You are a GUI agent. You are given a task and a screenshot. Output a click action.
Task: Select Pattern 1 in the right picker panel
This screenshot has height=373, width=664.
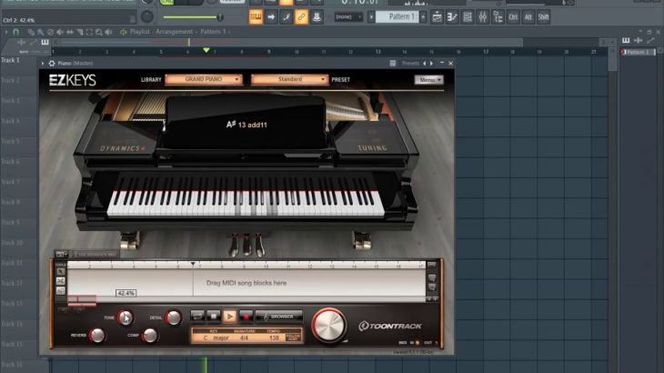pyautogui.click(x=638, y=52)
